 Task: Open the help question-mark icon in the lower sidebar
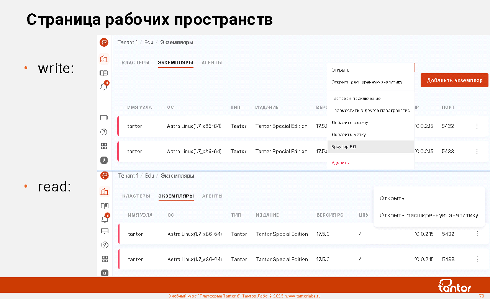[105, 245]
